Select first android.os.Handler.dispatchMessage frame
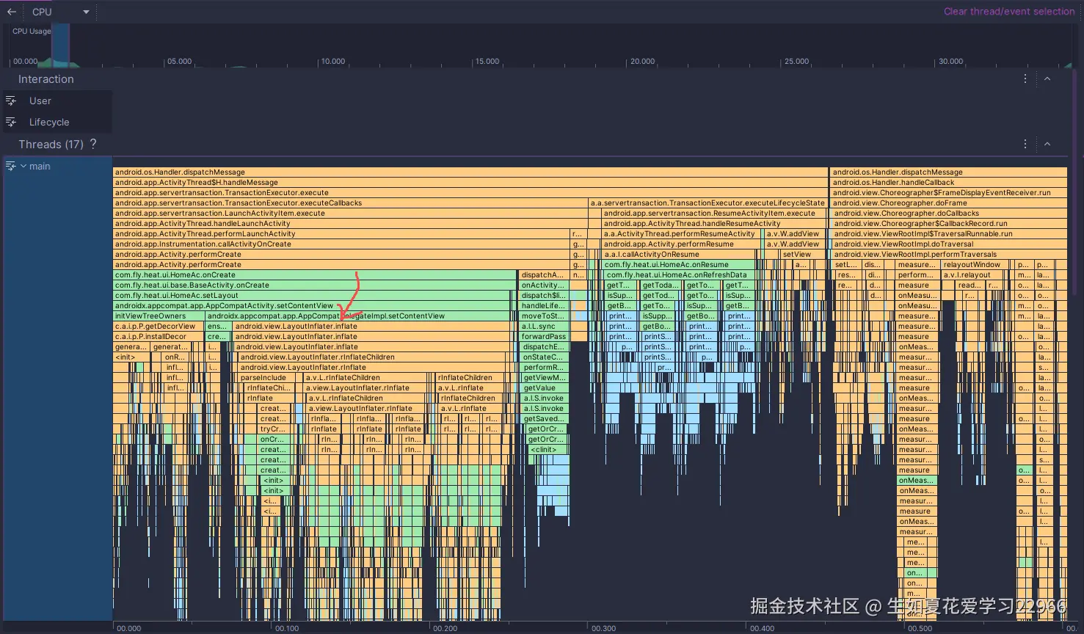The width and height of the screenshot is (1084, 634). pyautogui.click(x=470, y=172)
